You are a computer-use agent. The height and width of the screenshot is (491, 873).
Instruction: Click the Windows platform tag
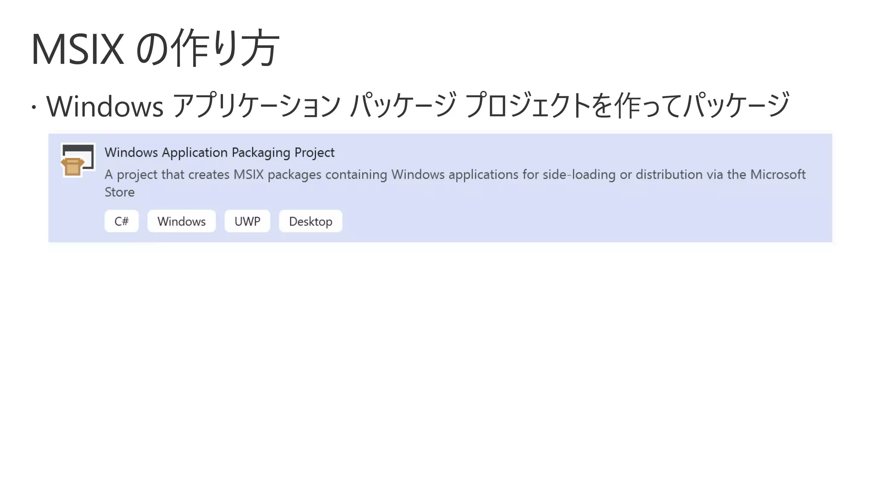pyautogui.click(x=181, y=221)
